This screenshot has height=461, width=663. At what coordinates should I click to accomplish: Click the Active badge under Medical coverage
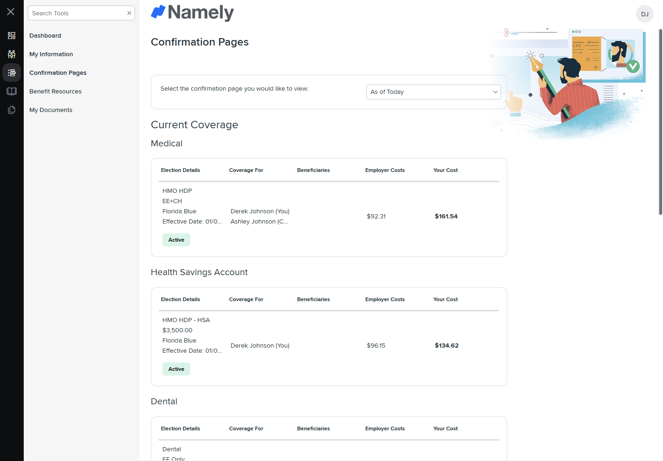click(x=176, y=239)
